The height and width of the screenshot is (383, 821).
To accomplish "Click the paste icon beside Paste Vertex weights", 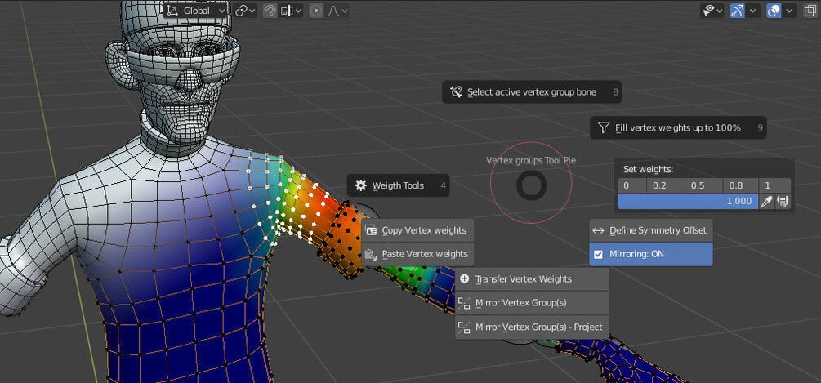I will coord(371,254).
